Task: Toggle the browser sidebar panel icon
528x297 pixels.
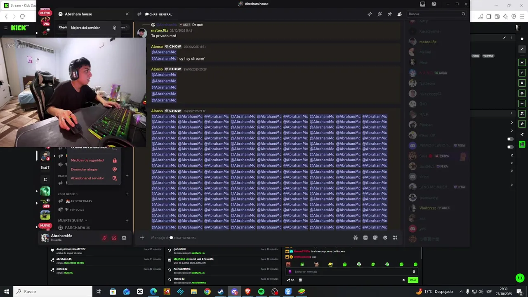Action: [x=489, y=16]
